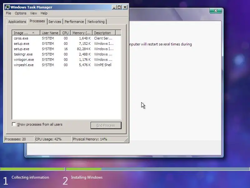
Task: Click the Collecting information step label
Action: (30, 177)
